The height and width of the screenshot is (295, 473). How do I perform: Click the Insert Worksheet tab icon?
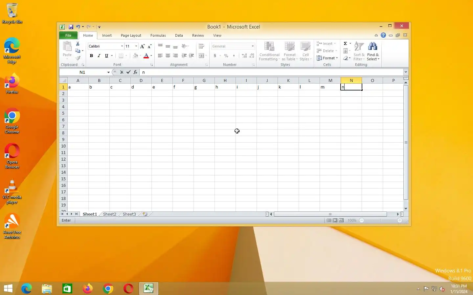[145, 214]
